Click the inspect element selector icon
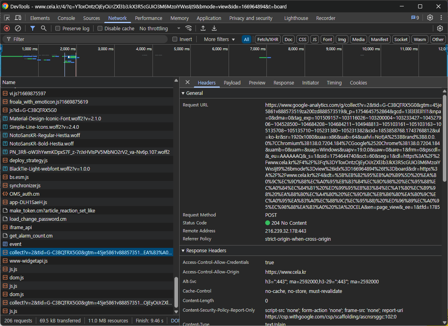The width and height of the screenshot is (448, 326). (7, 18)
